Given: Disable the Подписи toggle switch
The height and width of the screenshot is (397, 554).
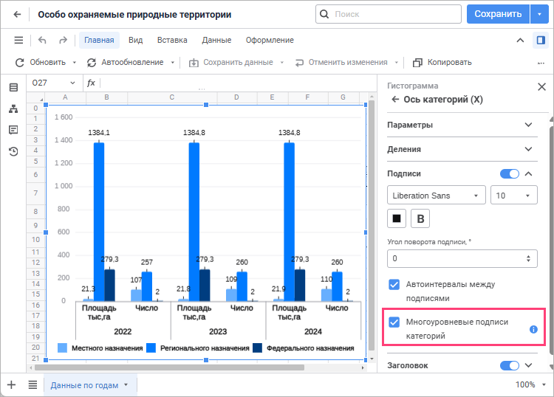Looking at the screenshot, I should pyautogui.click(x=510, y=173).
